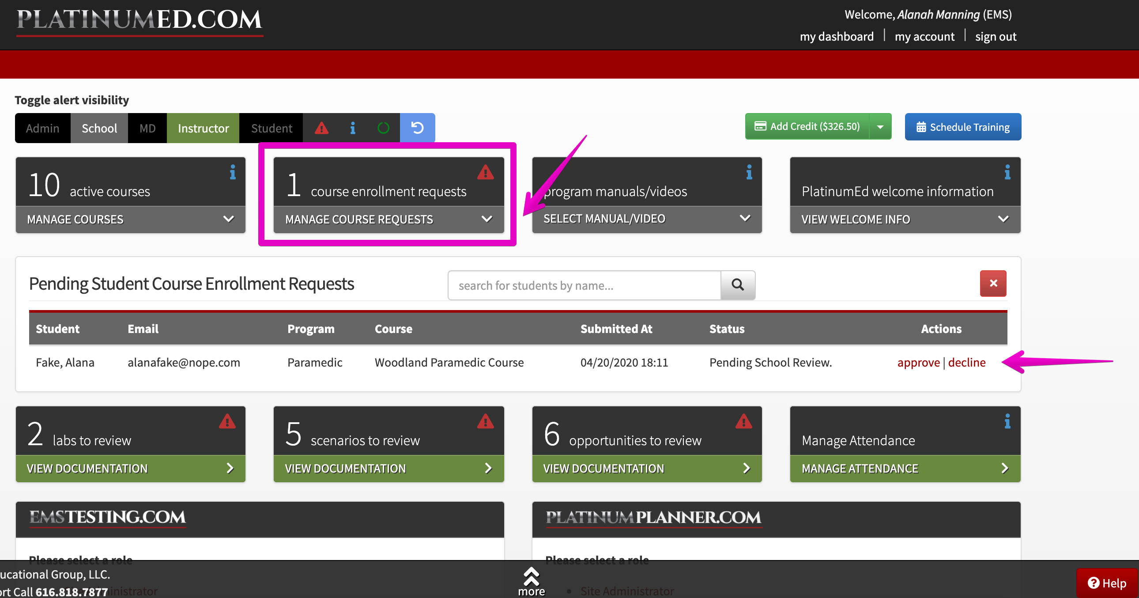
Task: Click the search for students input field
Action: click(x=584, y=286)
